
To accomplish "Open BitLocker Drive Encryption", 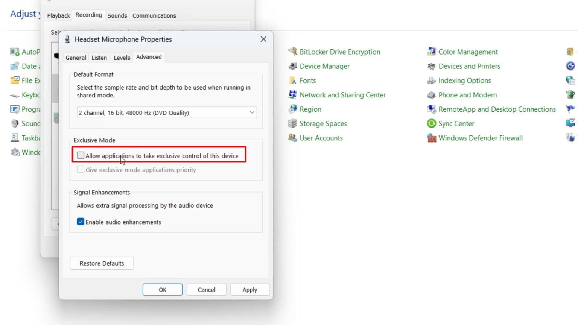I will pos(340,52).
